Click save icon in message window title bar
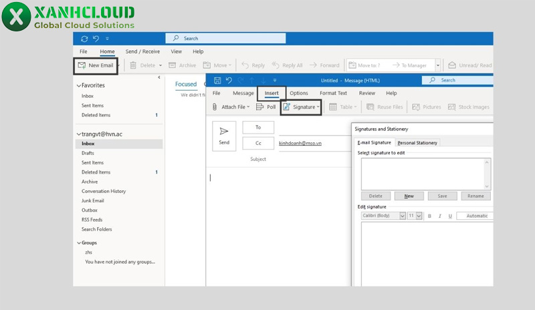 pyautogui.click(x=217, y=80)
